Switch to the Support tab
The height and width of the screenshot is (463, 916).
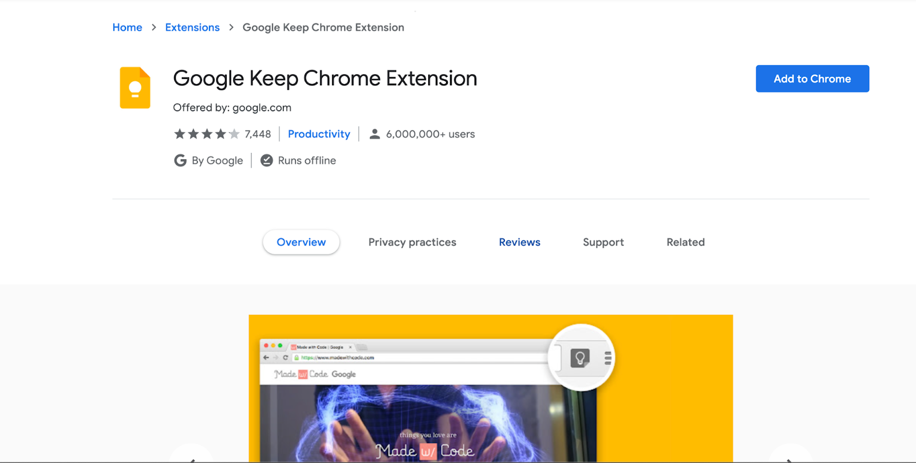[x=603, y=242]
